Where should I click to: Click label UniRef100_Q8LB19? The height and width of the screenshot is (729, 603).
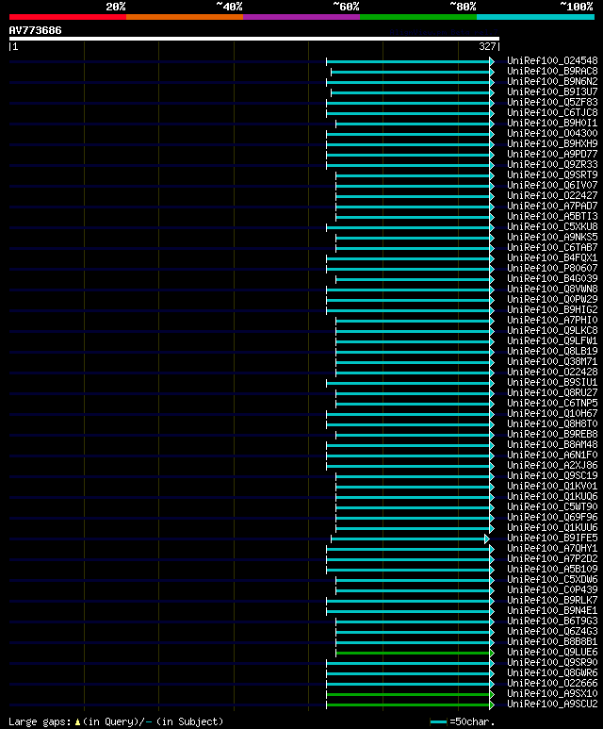(x=552, y=351)
